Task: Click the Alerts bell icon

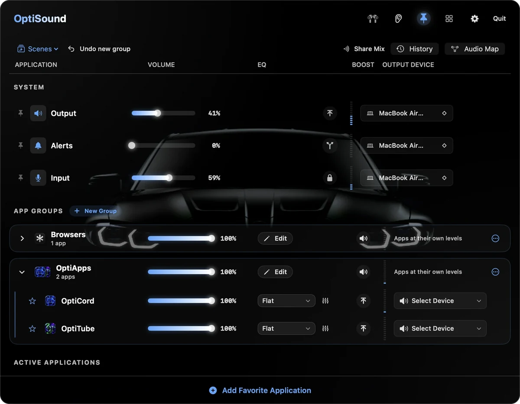Action: pos(38,145)
